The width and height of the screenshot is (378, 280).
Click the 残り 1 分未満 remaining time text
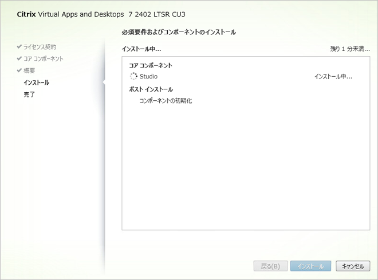click(349, 49)
